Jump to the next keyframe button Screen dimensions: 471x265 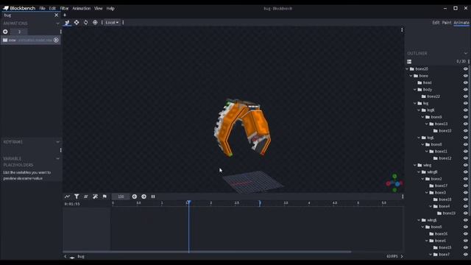pyautogui.click(x=144, y=197)
